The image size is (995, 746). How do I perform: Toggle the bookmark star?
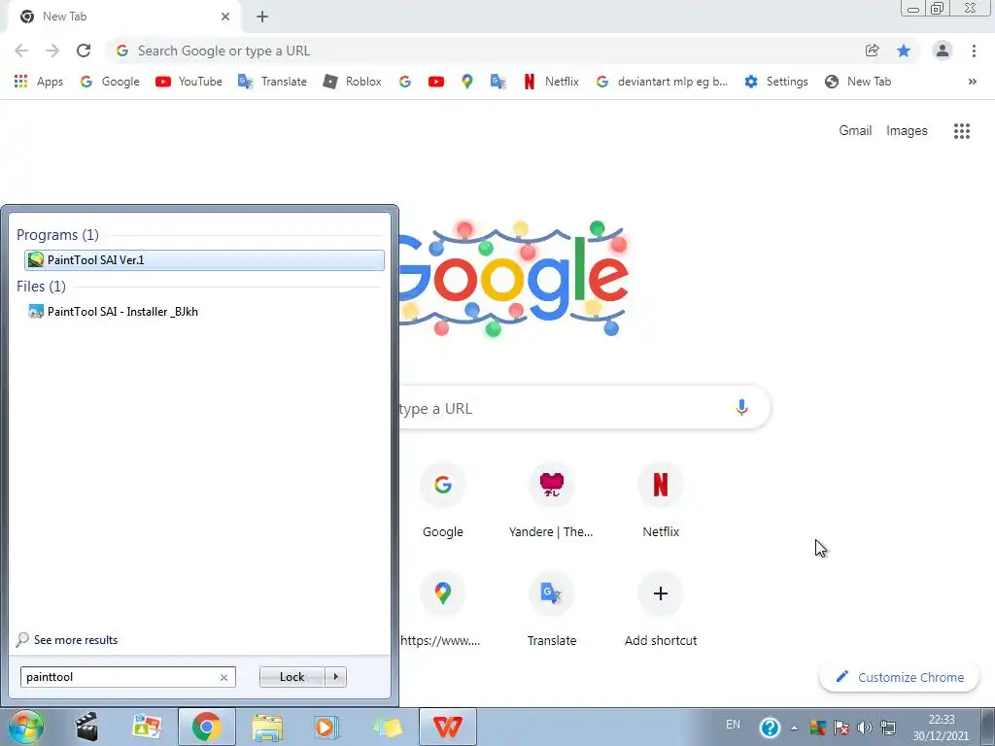(x=904, y=51)
